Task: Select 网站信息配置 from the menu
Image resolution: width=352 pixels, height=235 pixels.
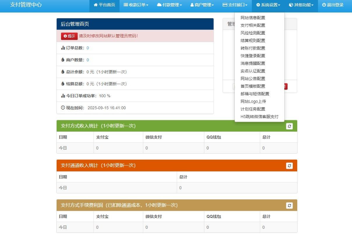Action: 253,18
